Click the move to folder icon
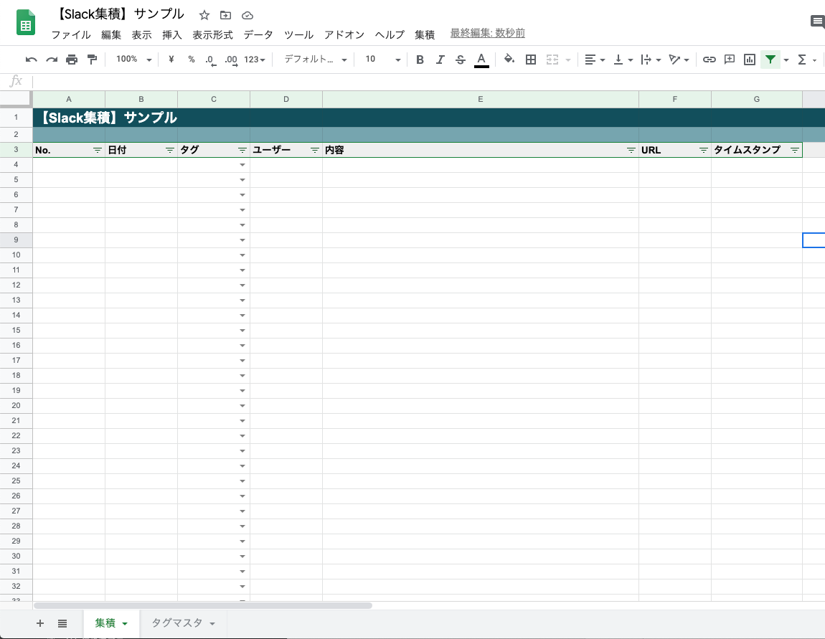Image resolution: width=825 pixels, height=639 pixels. [226, 15]
